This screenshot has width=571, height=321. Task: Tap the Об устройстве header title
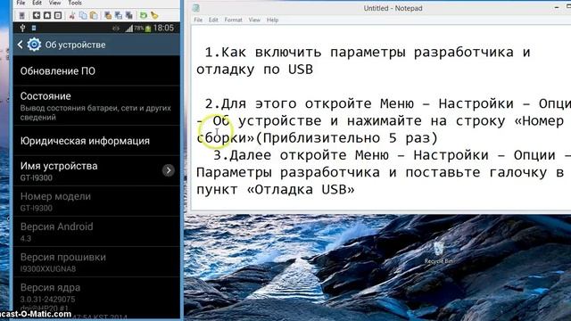pyautogui.click(x=75, y=45)
